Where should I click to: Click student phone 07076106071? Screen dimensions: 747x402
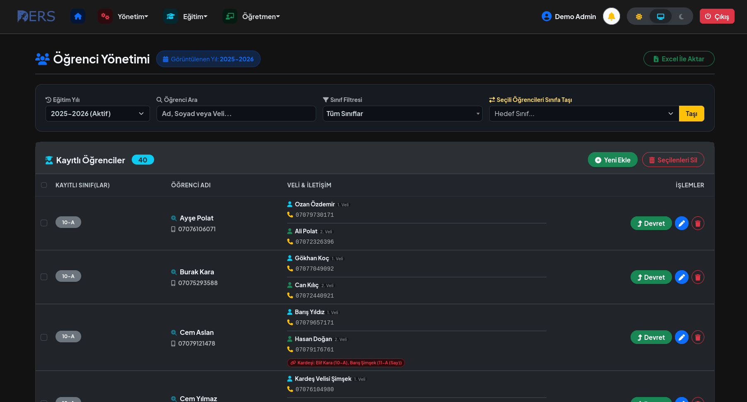197,229
